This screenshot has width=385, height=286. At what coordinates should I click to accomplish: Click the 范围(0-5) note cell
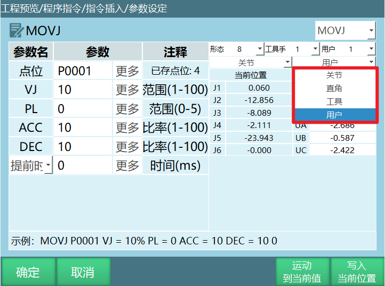click(175, 109)
